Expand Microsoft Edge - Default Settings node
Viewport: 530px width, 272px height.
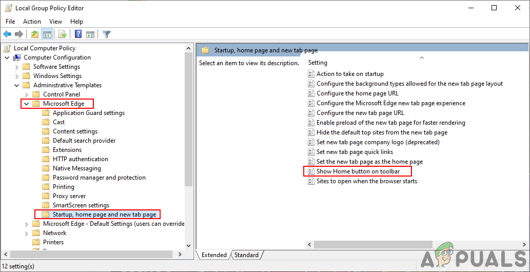click(27, 224)
